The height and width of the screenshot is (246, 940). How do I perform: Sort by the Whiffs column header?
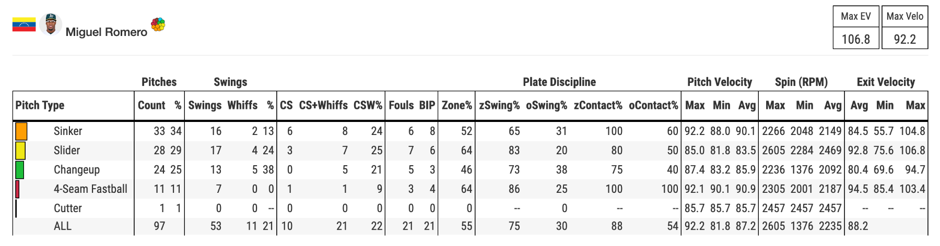pos(242,105)
